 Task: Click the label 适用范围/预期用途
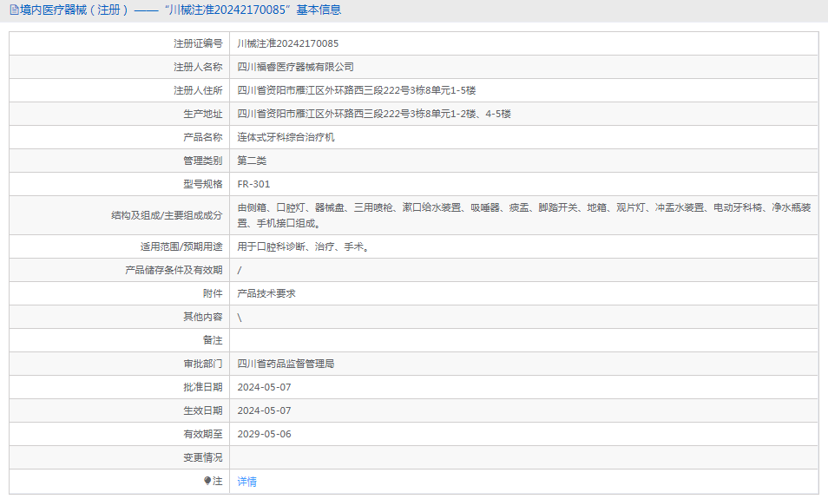tap(181, 246)
